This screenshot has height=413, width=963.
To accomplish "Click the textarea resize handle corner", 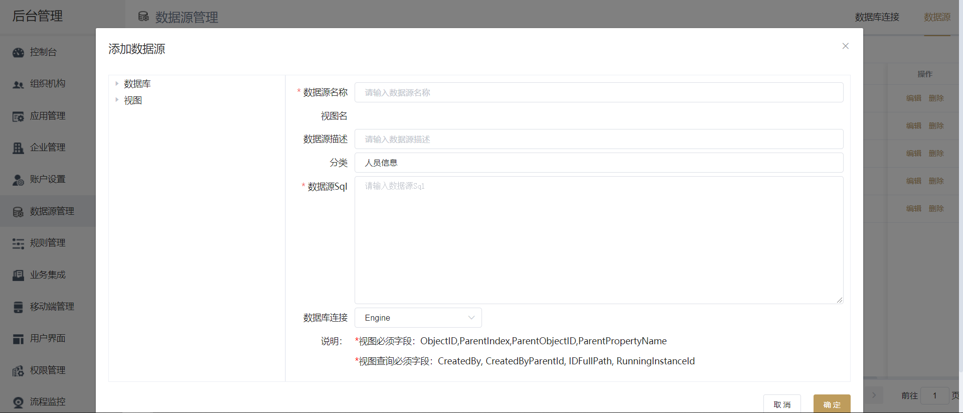I will (x=840, y=300).
